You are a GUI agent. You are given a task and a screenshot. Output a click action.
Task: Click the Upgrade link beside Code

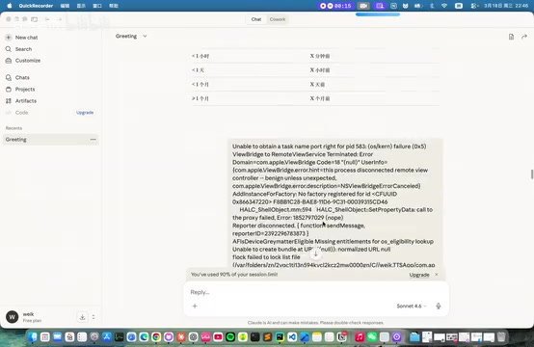click(x=85, y=113)
